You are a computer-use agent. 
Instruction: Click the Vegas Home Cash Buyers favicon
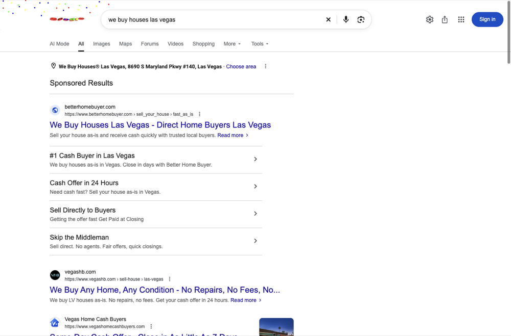coord(55,322)
